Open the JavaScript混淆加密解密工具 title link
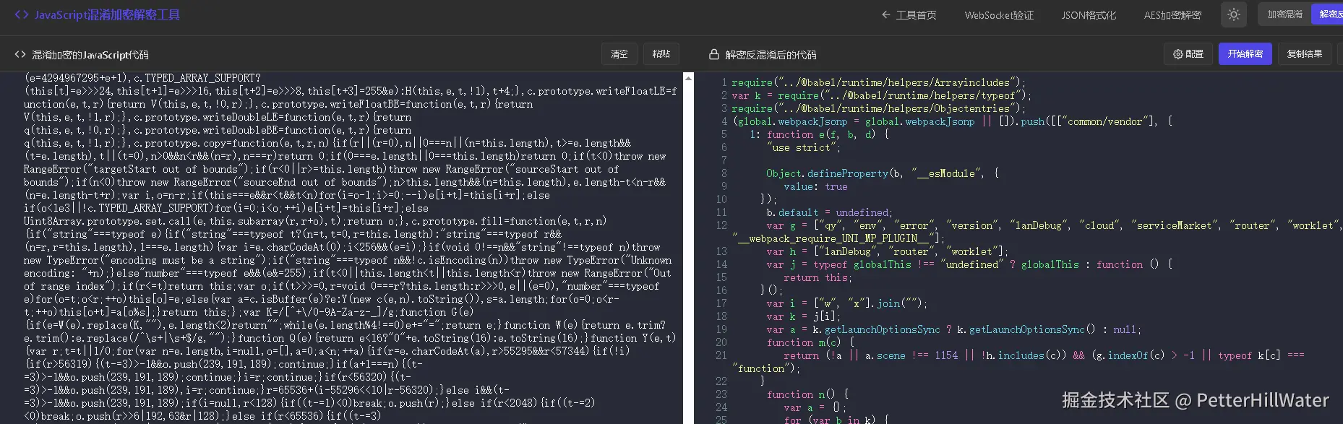The width and height of the screenshot is (1343, 424). pos(107,14)
